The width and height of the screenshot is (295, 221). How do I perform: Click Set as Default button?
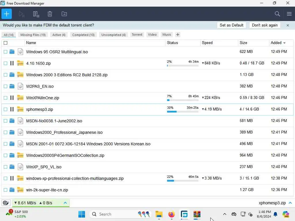(x=231, y=25)
